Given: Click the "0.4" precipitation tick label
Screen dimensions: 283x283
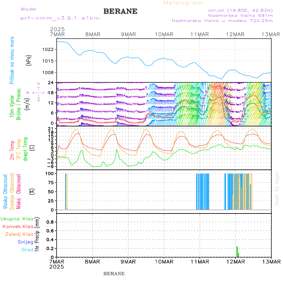Looking at the screenshot, I should click(x=50, y=240).
